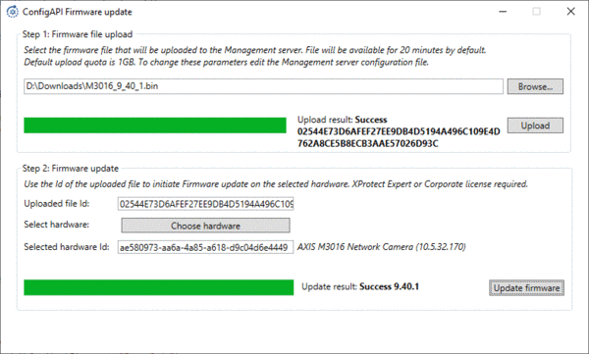Click the 'Upload result: Success' text
Image resolution: width=589 pixels, height=354 pixels.
point(343,120)
